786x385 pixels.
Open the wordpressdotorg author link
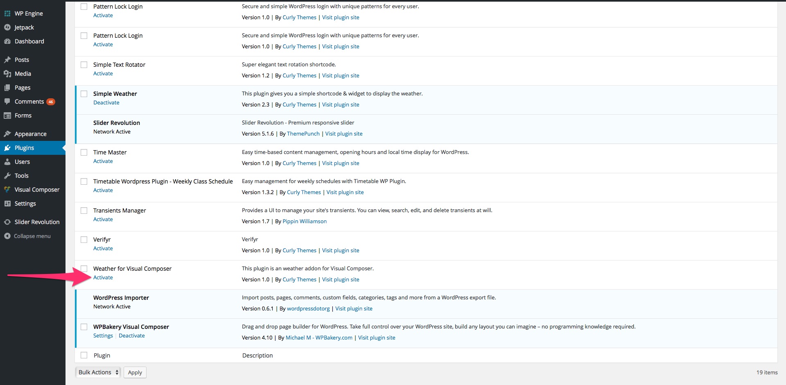(308, 308)
